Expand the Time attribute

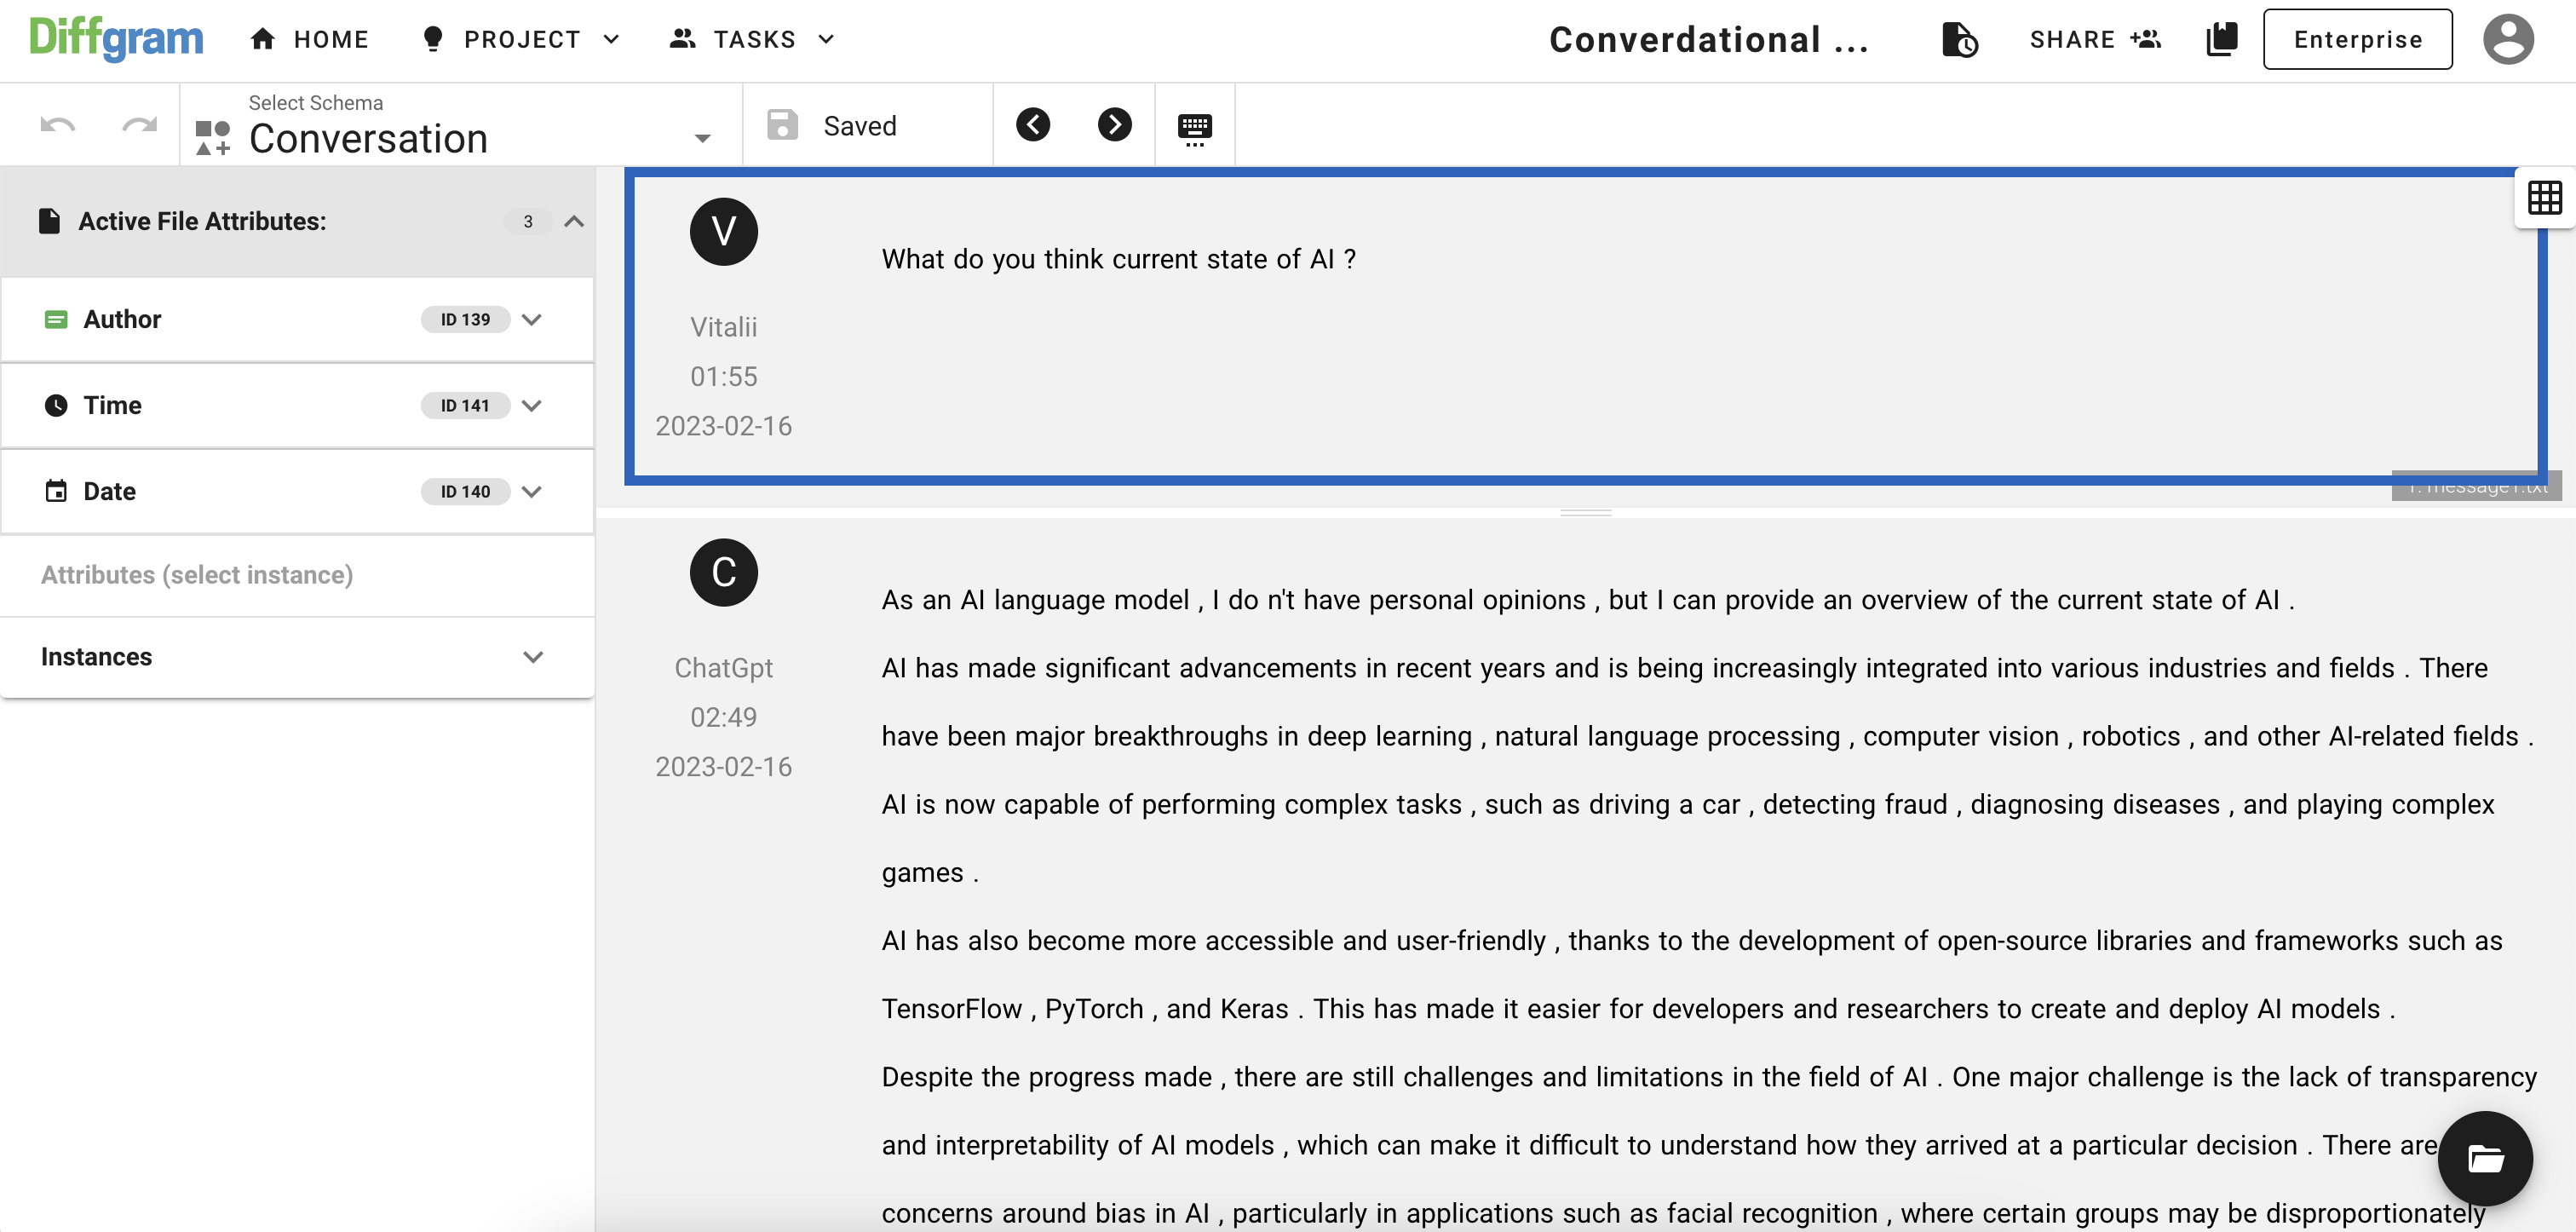pyautogui.click(x=532, y=406)
